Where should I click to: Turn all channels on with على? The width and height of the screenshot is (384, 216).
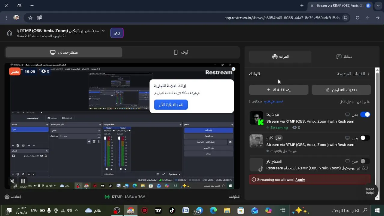click(367, 102)
